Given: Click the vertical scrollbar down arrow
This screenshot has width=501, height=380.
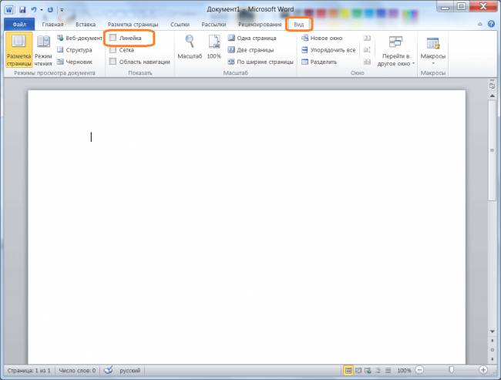Looking at the screenshot, I should tap(492, 332).
